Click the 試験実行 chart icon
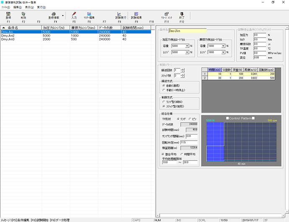This screenshot has width=289, height=222. click(121, 15)
